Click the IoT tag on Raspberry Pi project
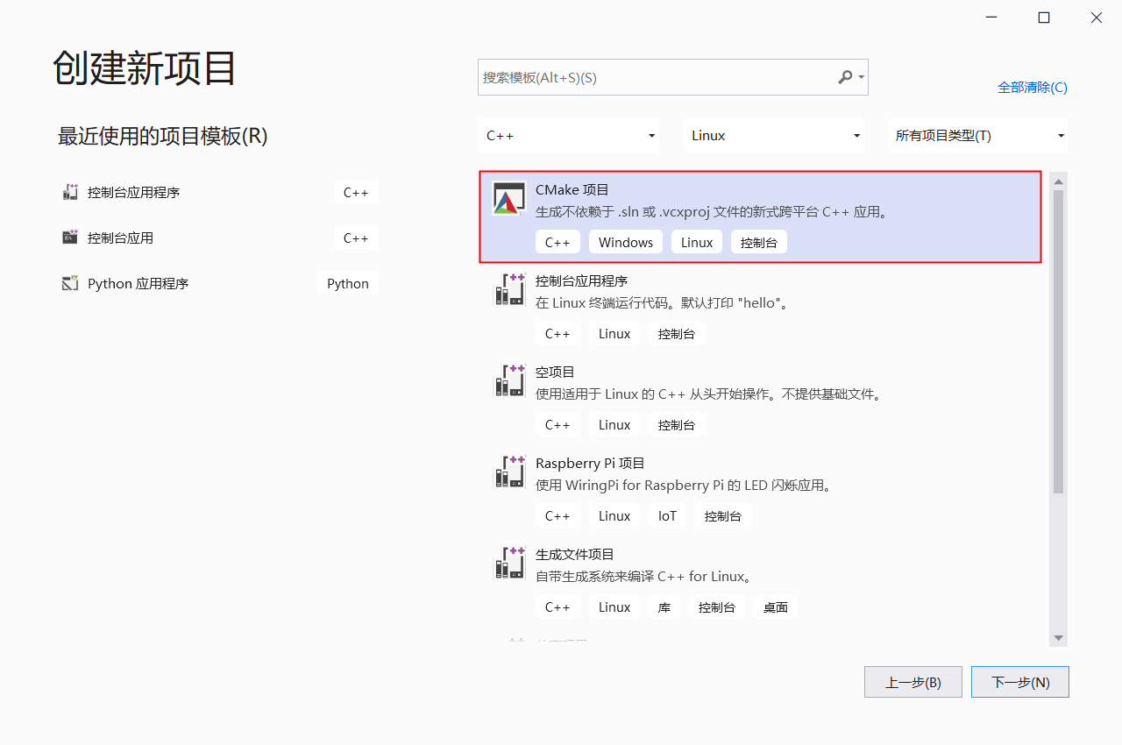The width and height of the screenshot is (1122, 745). point(668,515)
